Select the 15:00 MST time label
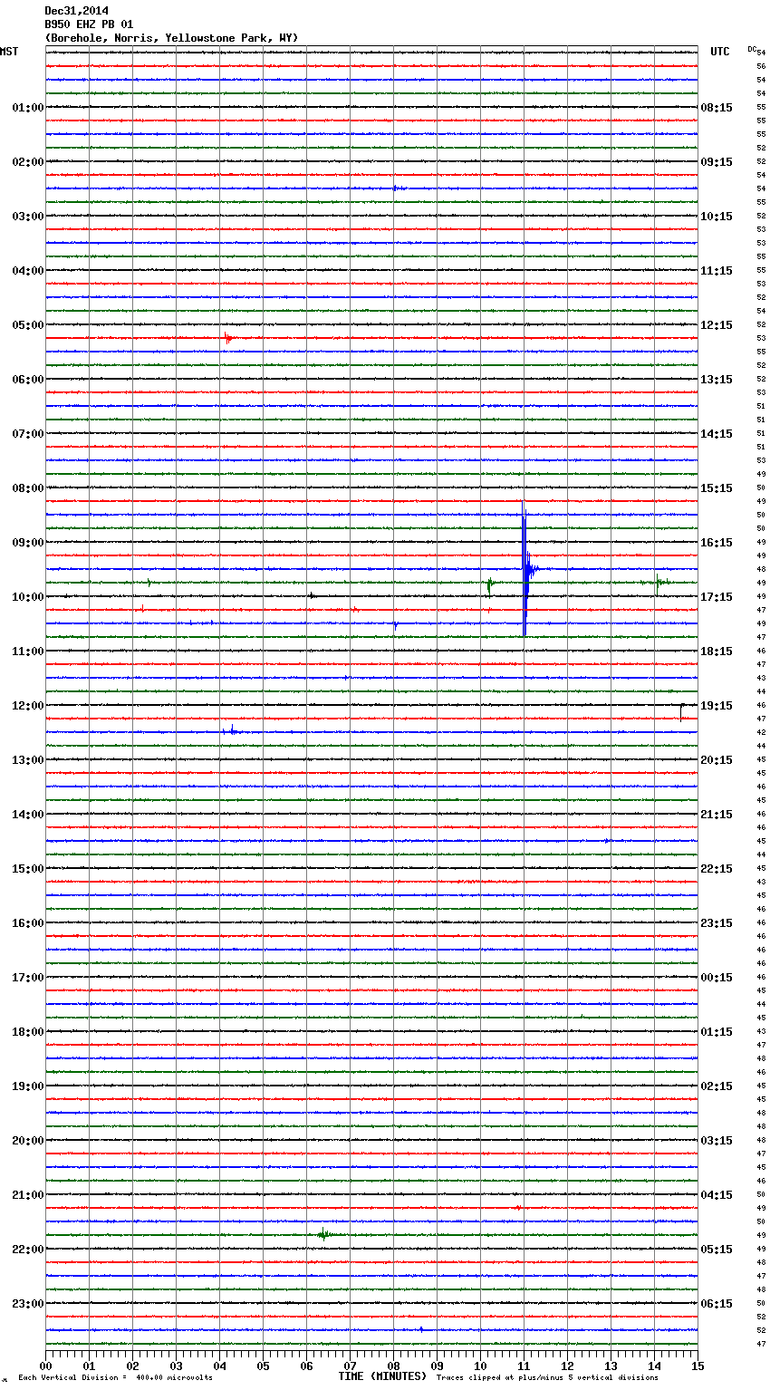This screenshot has width=770, height=1390. (27, 869)
